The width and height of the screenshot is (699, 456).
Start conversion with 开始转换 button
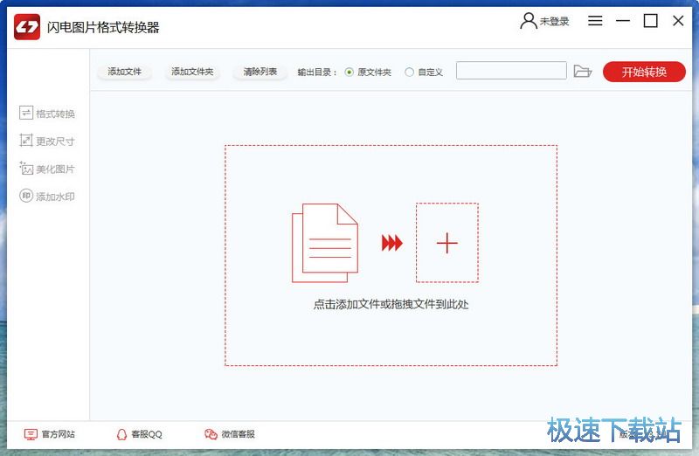(x=643, y=72)
